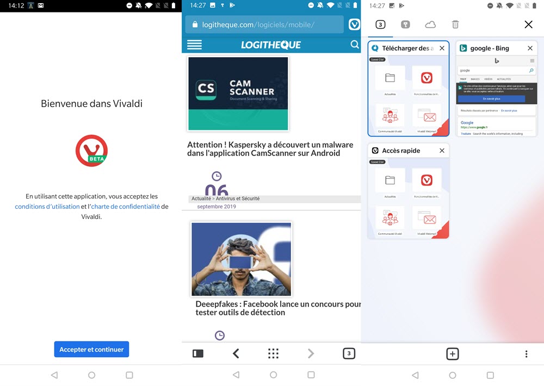Tap the Gmail notification icon in status bar

(41, 5)
